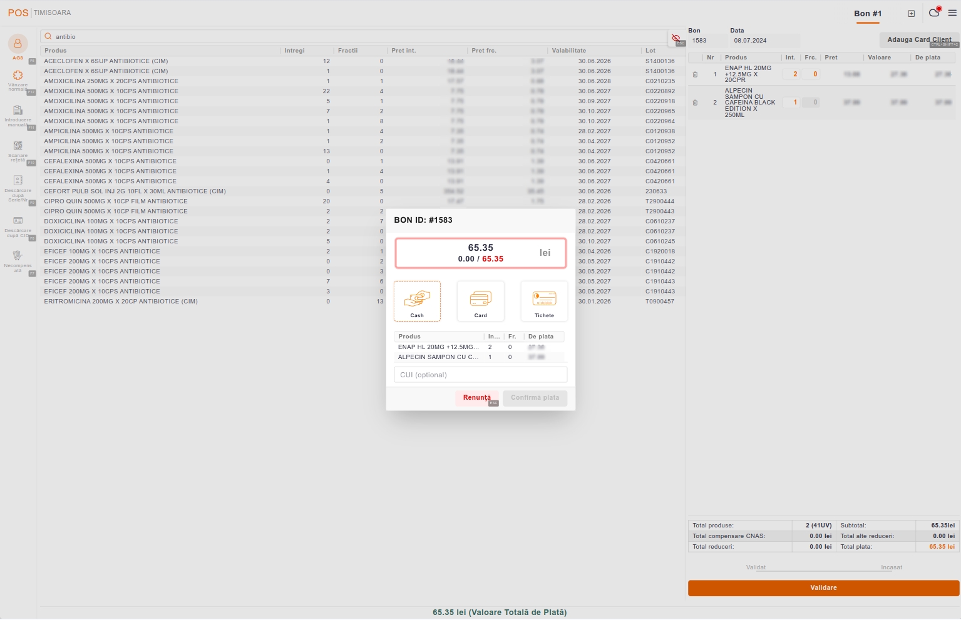
Task: Choose Card as payment method
Action: point(480,301)
